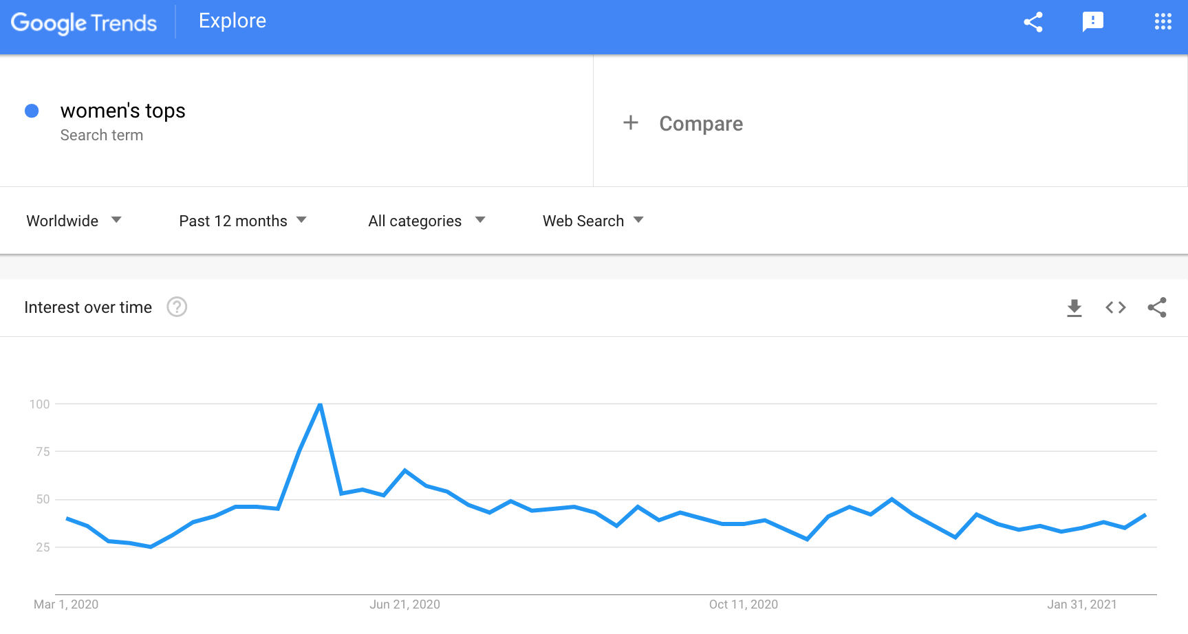Open the Past 12 months dropdown
The height and width of the screenshot is (634, 1188).
coord(243,221)
